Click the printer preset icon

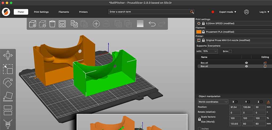(x=199, y=40)
